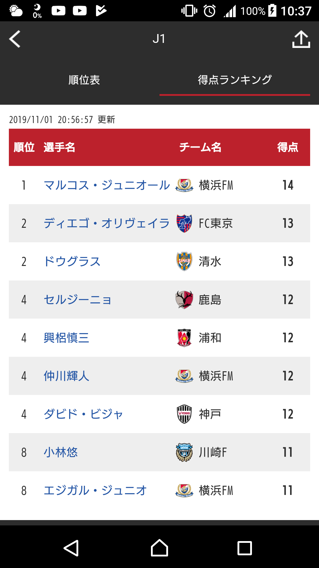The image size is (319, 568).
Task: Open player ドウグラス profile
Action: [x=72, y=262]
